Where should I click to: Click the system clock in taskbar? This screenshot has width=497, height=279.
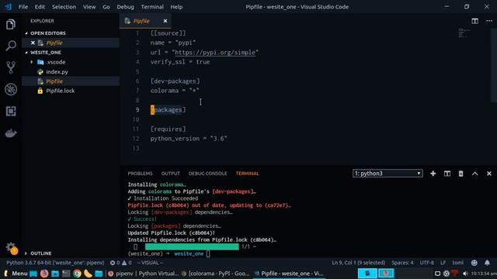(x=484, y=274)
